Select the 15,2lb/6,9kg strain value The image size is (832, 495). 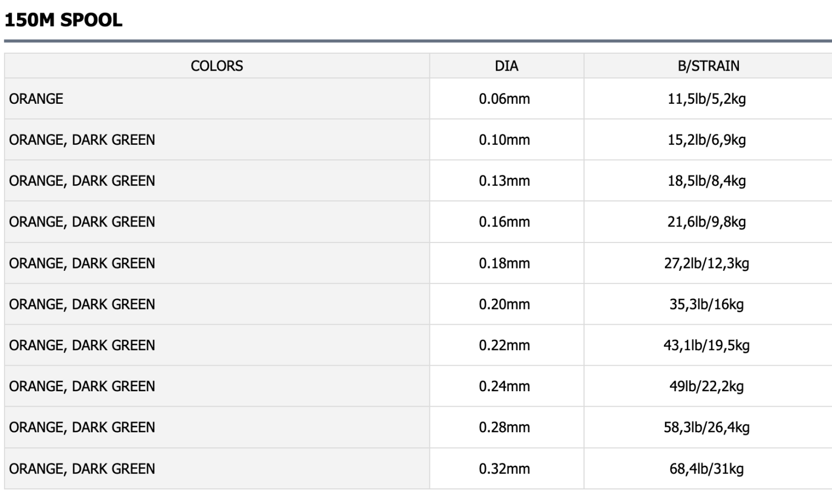tap(707, 140)
